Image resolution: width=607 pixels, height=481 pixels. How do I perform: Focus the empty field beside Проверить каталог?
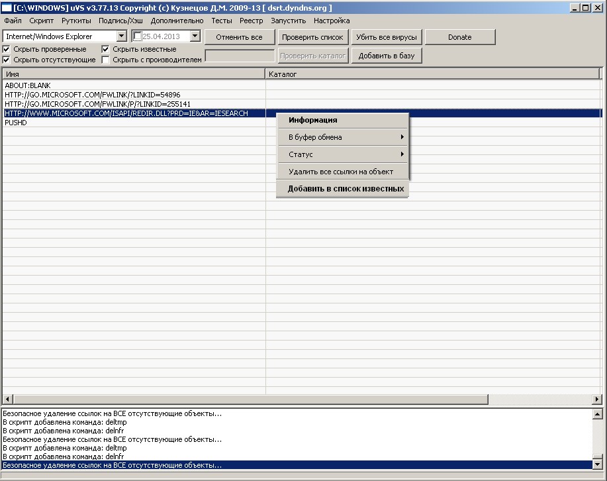(240, 56)
